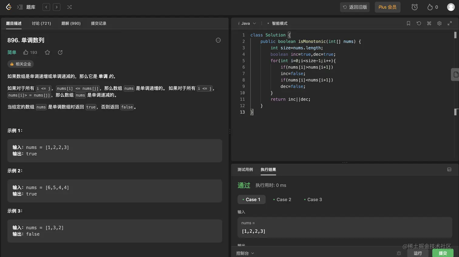459x257 pixels.
Task: Switch to the 题解 (990) tab
Action: pos(71,23)
